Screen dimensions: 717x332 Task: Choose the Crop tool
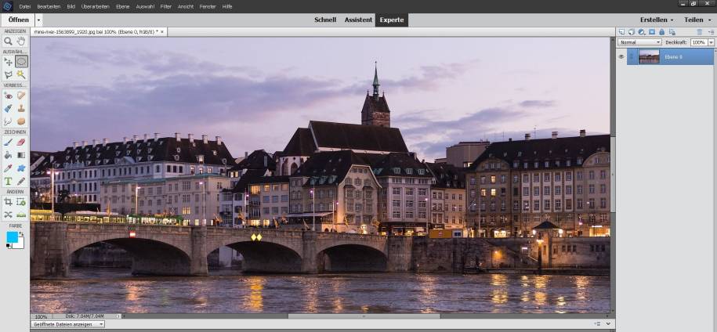[x=8, y=201]
